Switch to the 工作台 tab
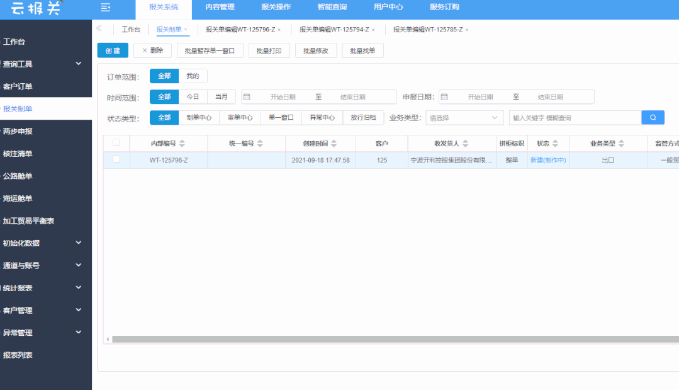The width and height of the screenshot is (679, 390). [x=130, y=28]
